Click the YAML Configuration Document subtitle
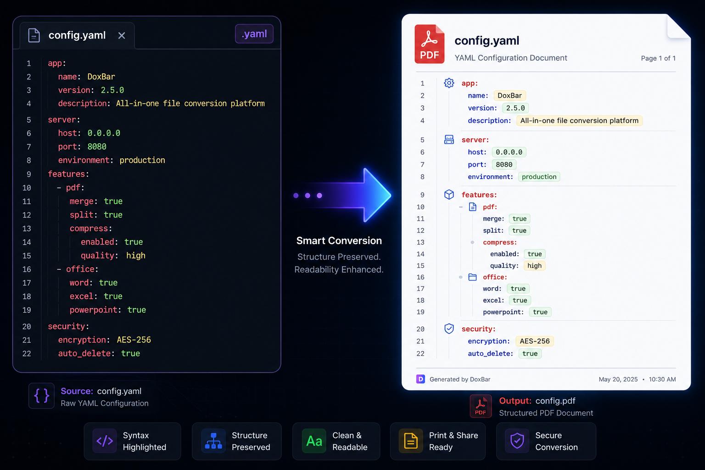Image resolution: width=705 pixels, height=470 pixels. tap(511, 58)
